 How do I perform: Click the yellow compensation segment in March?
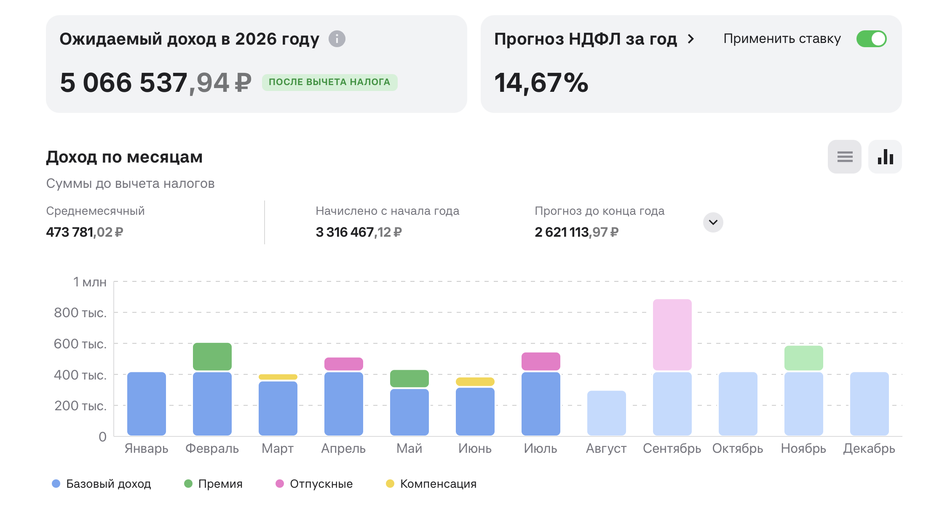pyautogui.click(x=278, y=377)
